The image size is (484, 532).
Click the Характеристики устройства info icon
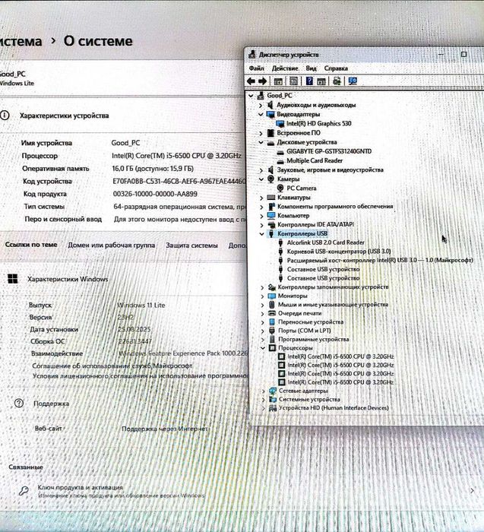tap(5, 116)
